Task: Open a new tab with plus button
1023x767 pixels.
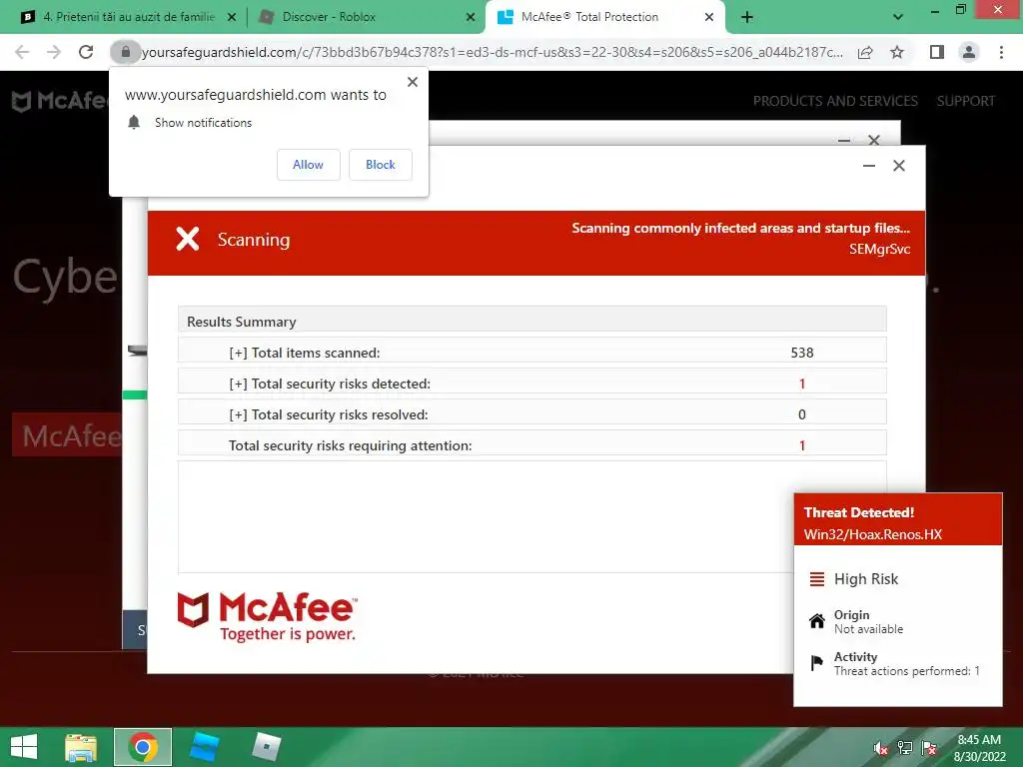Action: point(747,17)
